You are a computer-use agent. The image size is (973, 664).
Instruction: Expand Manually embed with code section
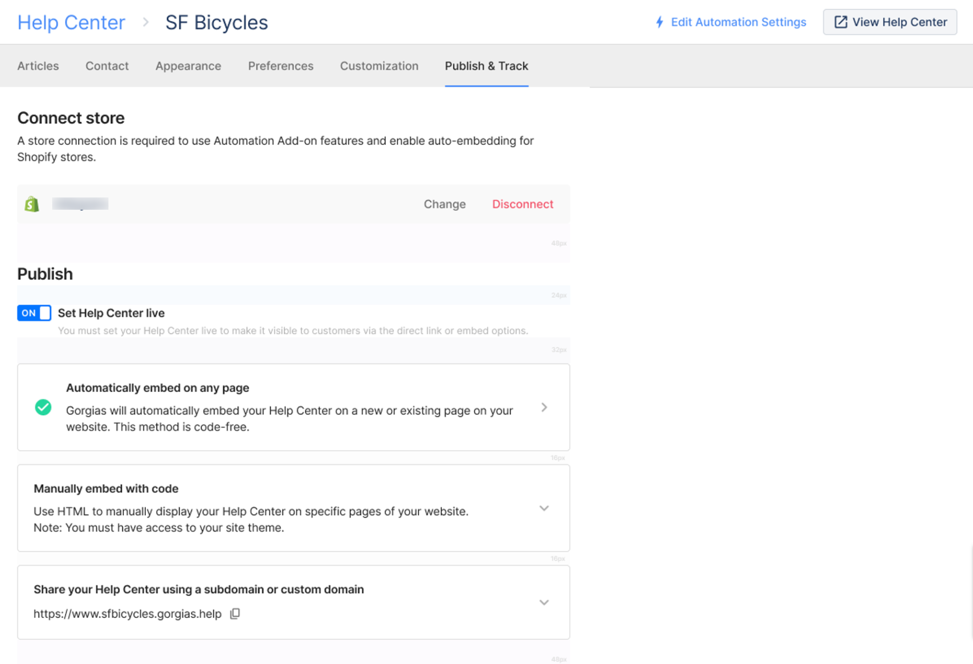click(544, 508)
